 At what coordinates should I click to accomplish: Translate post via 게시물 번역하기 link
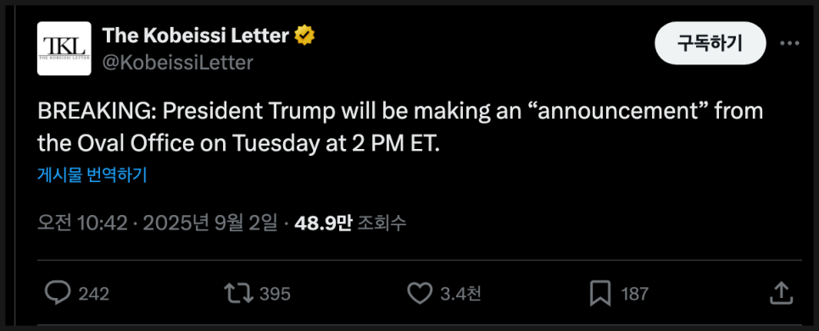point(92,175)
